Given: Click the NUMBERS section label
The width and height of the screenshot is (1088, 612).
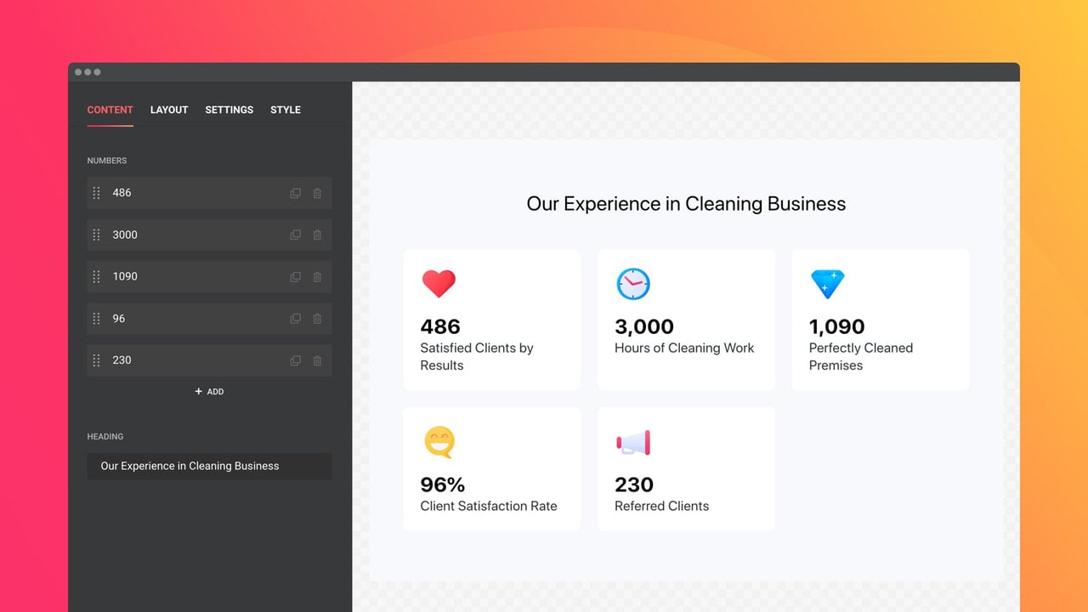Looking at the screenshot, I should (107, 161).
